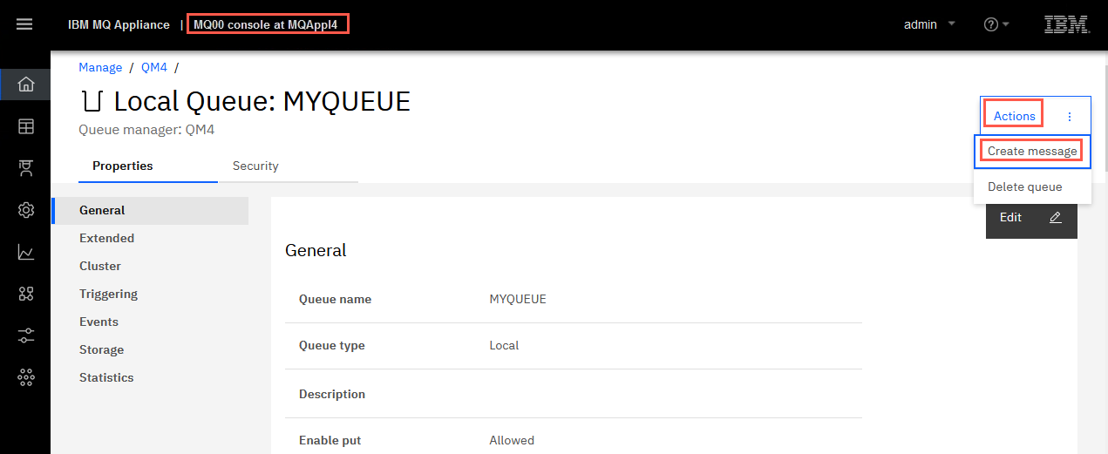Click the Queue type label

pyautogui.click(x=332, y=345)
